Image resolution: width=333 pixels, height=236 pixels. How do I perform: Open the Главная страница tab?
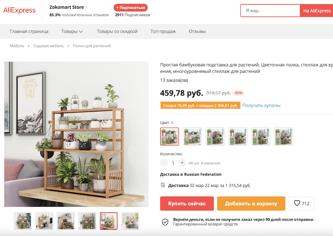[x=29, y=32]
